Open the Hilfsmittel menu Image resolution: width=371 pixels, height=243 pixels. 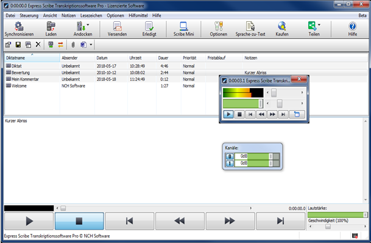(138, 16)
